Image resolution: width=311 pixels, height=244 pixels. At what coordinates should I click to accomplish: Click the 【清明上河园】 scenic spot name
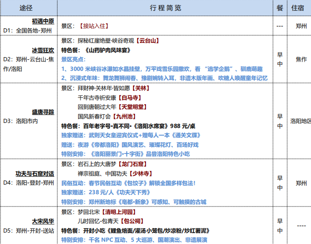tap(118, 212)
